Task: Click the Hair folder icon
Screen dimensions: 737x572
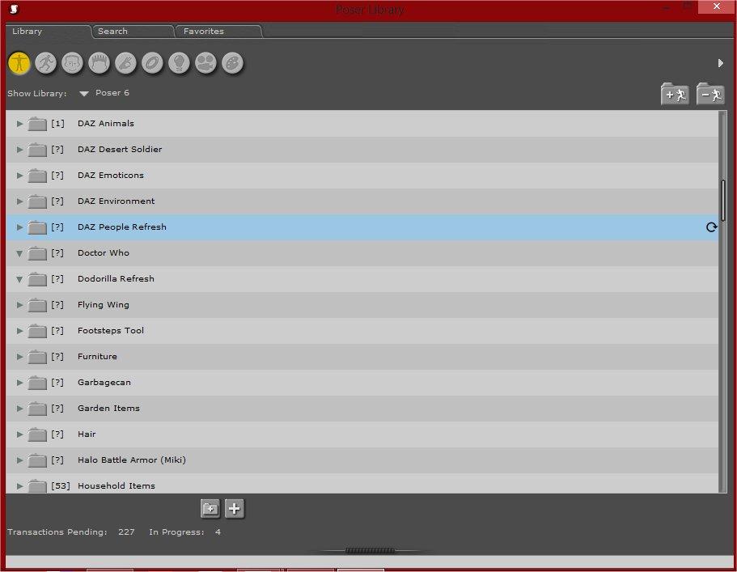Action: pos(37,434)
